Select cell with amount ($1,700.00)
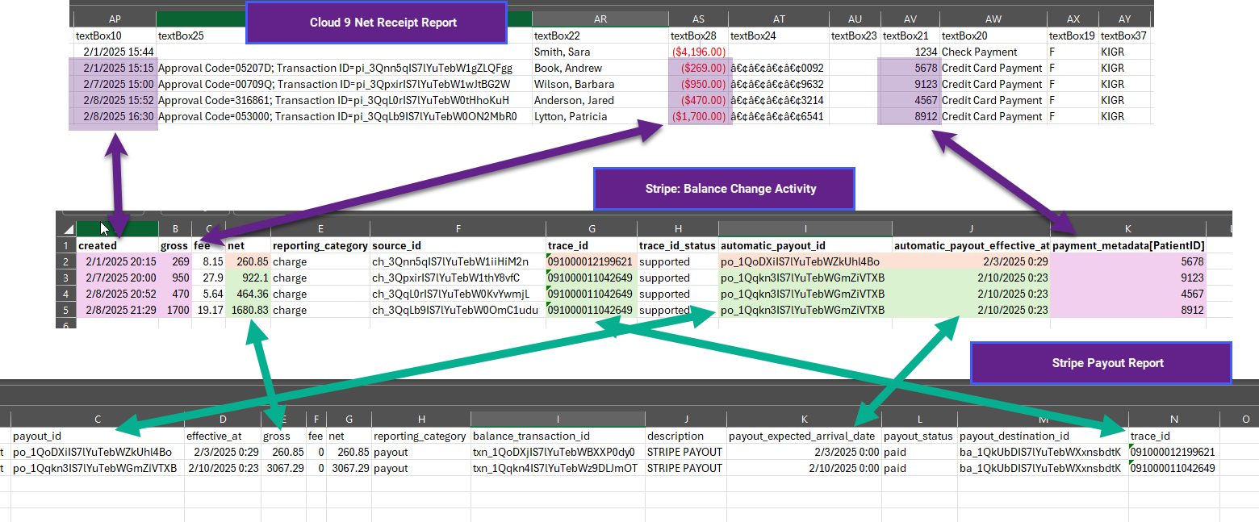Viewport: 1259px width, 522px height. [x=698, y=116]
